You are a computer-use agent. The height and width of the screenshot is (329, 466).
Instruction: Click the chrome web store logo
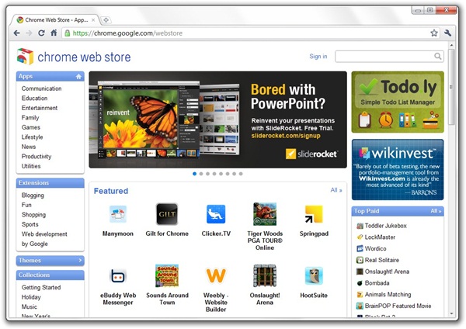[74, 57]
